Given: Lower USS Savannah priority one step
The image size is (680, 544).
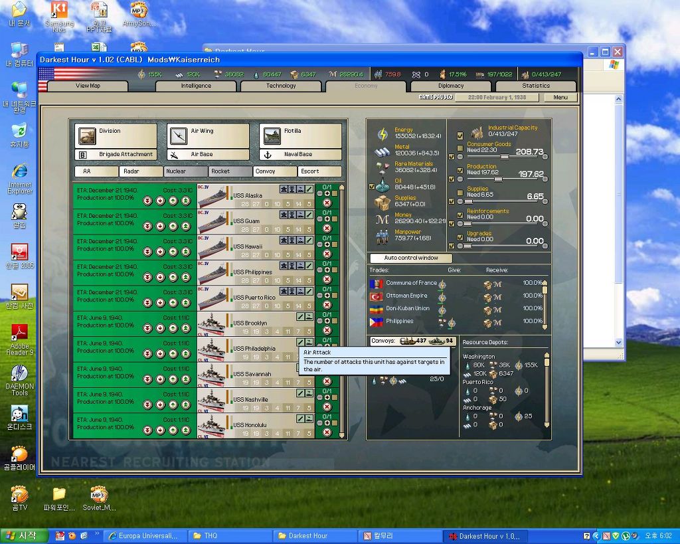Looking at the screenshot, I should [x=161, y=379].
